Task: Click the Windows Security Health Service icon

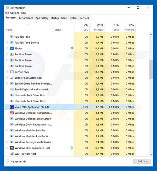Action: pyautogui.click(x=12, y=142)
